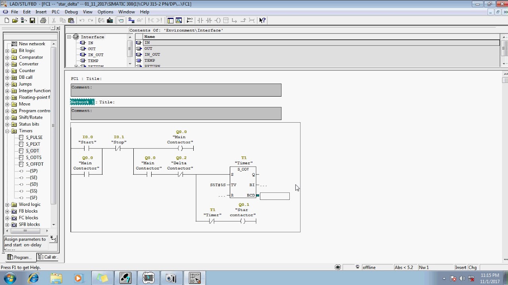
Task: Expand the Word logic folder
Action: point(7,205)
